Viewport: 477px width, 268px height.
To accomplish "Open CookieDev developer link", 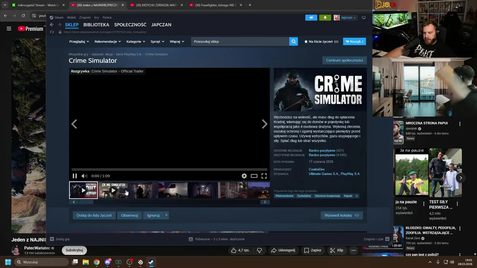I will pyautogui.click(x=317, y=169).
